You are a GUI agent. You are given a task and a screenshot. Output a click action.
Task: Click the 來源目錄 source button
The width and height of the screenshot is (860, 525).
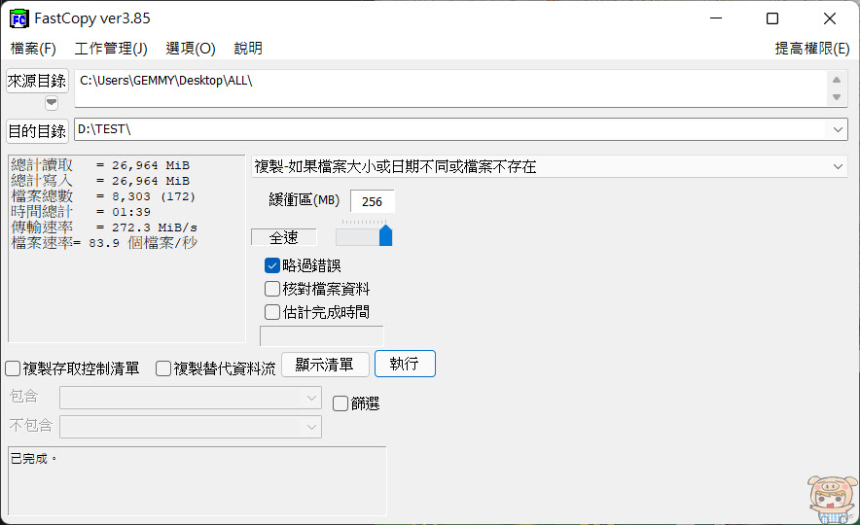click(x=37, y=81)
